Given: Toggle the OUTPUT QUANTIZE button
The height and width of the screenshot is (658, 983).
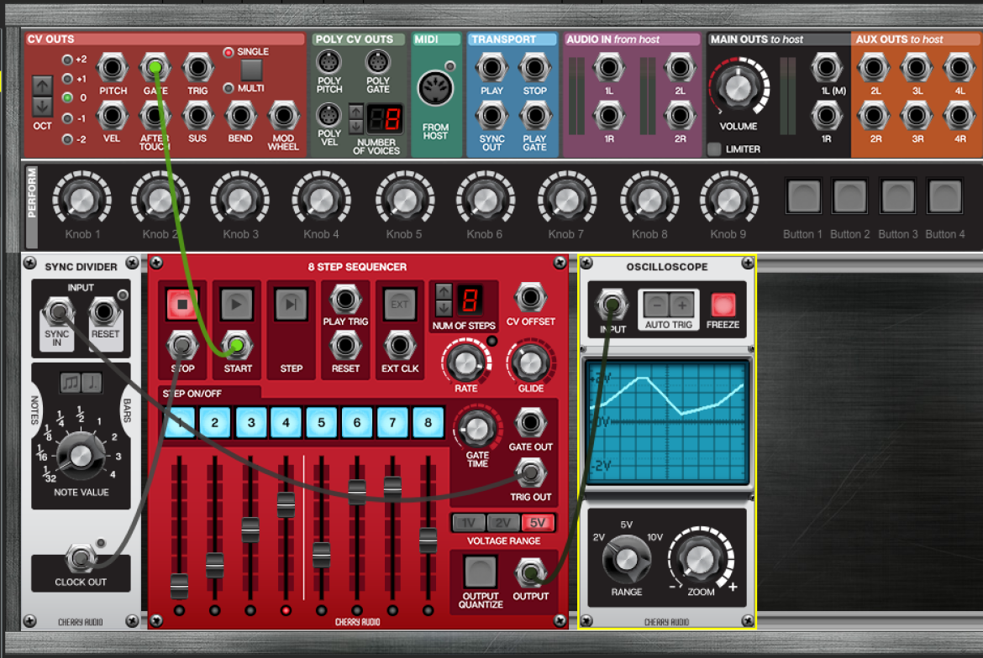Looking at the screenshot, I should point(481,571).
